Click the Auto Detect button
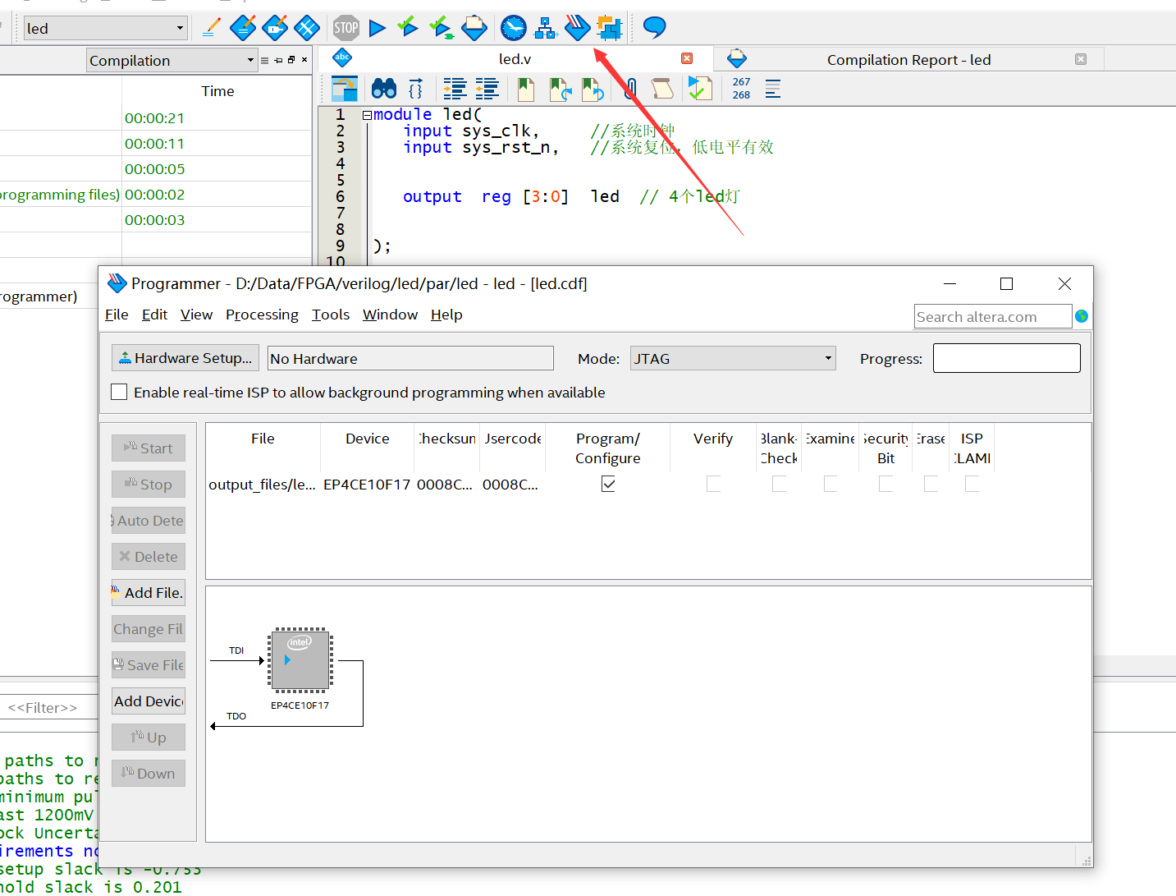Screen dimensions: 1176x896 point(149,521)
